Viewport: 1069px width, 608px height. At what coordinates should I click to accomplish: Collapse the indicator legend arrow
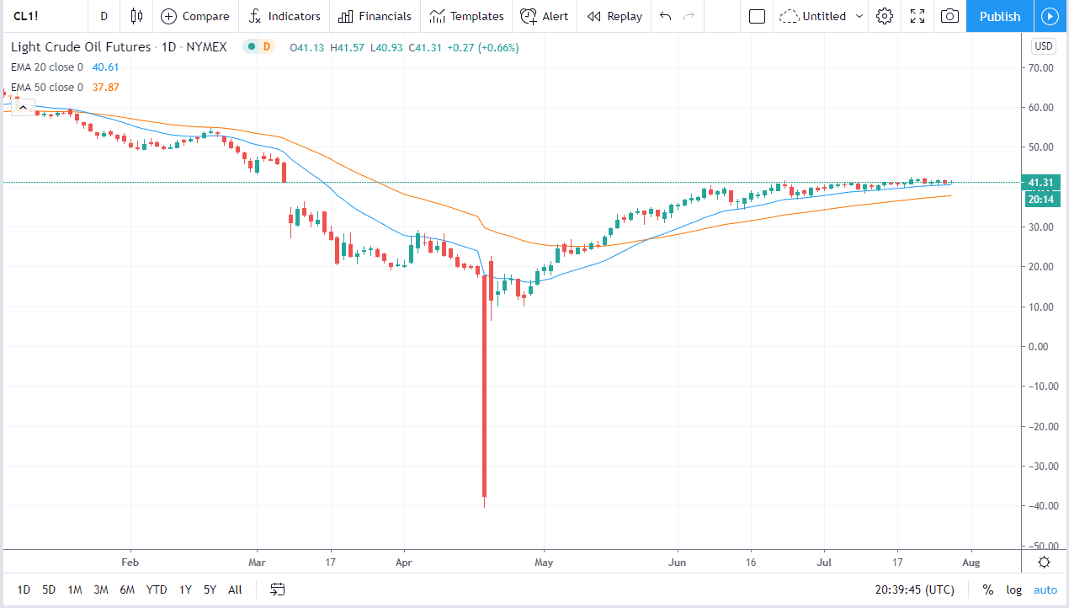tap(23, 106)
